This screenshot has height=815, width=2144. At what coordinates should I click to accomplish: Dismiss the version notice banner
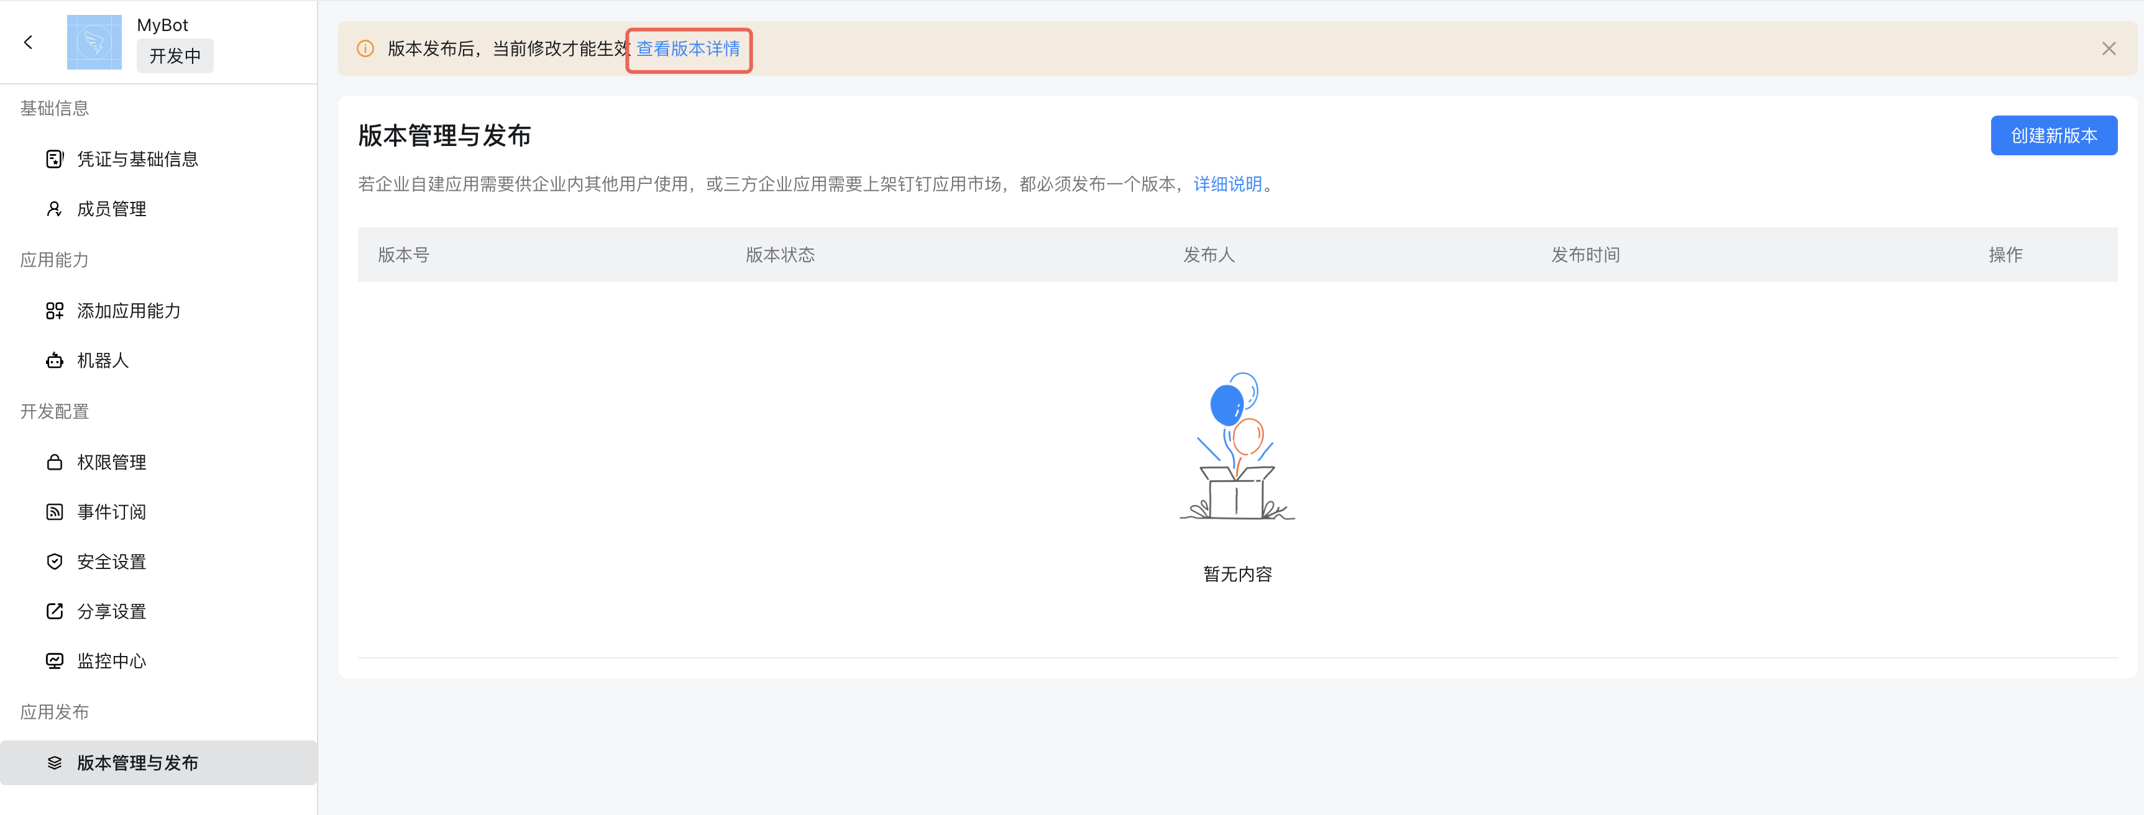pos(2108,49)
